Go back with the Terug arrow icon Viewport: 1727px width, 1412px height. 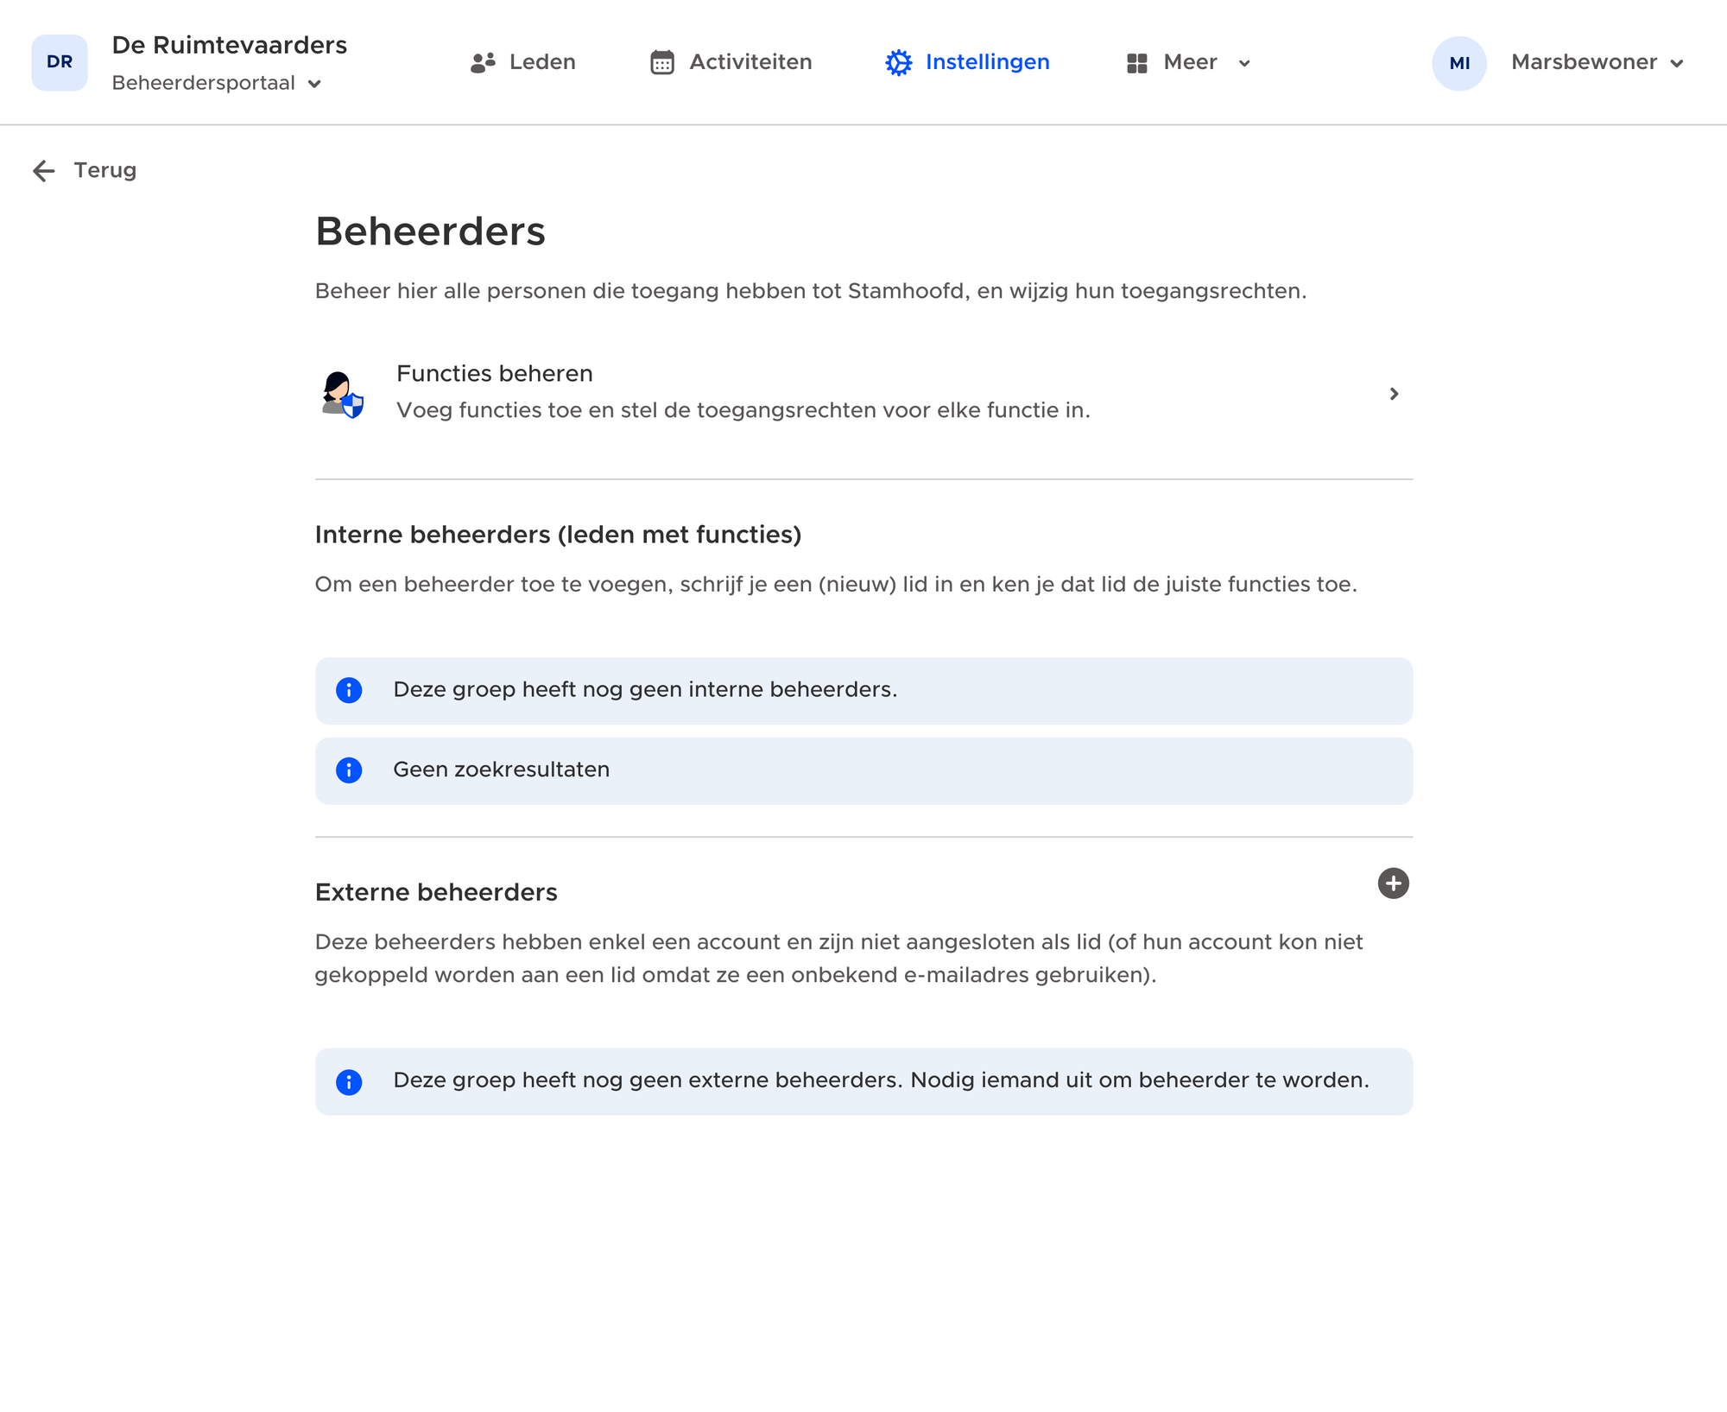click(x=44, y=171)
